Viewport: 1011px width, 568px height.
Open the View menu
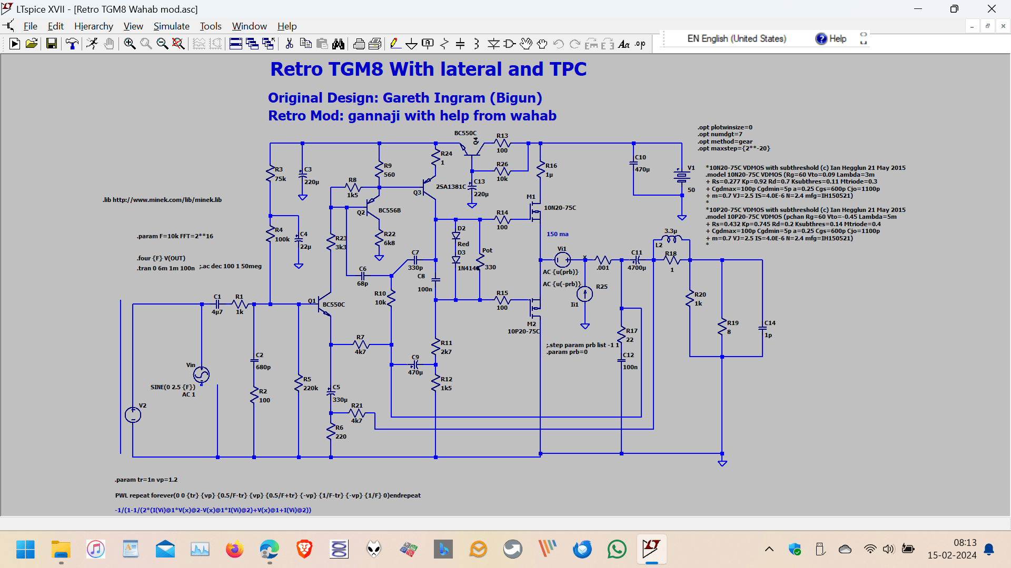[x=133, y=26]
